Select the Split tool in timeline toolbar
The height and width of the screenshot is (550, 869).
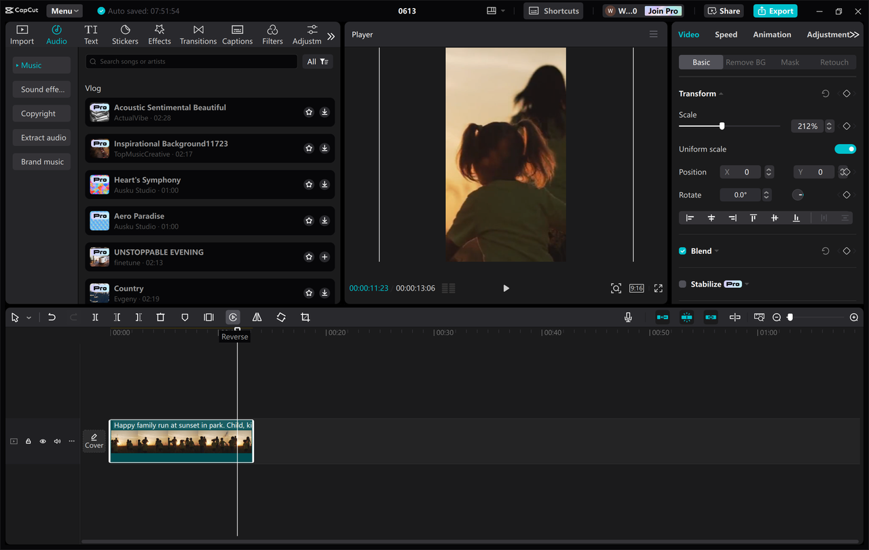(x=95, y=317)
